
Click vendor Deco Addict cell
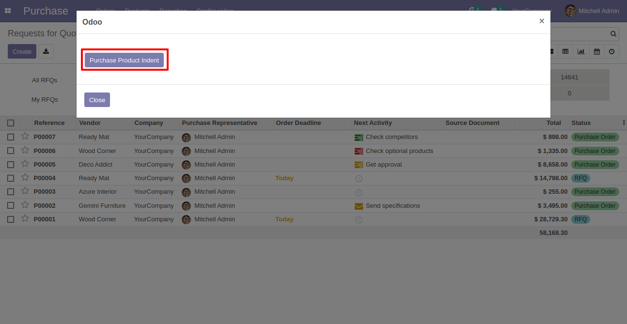click(95, 165)
